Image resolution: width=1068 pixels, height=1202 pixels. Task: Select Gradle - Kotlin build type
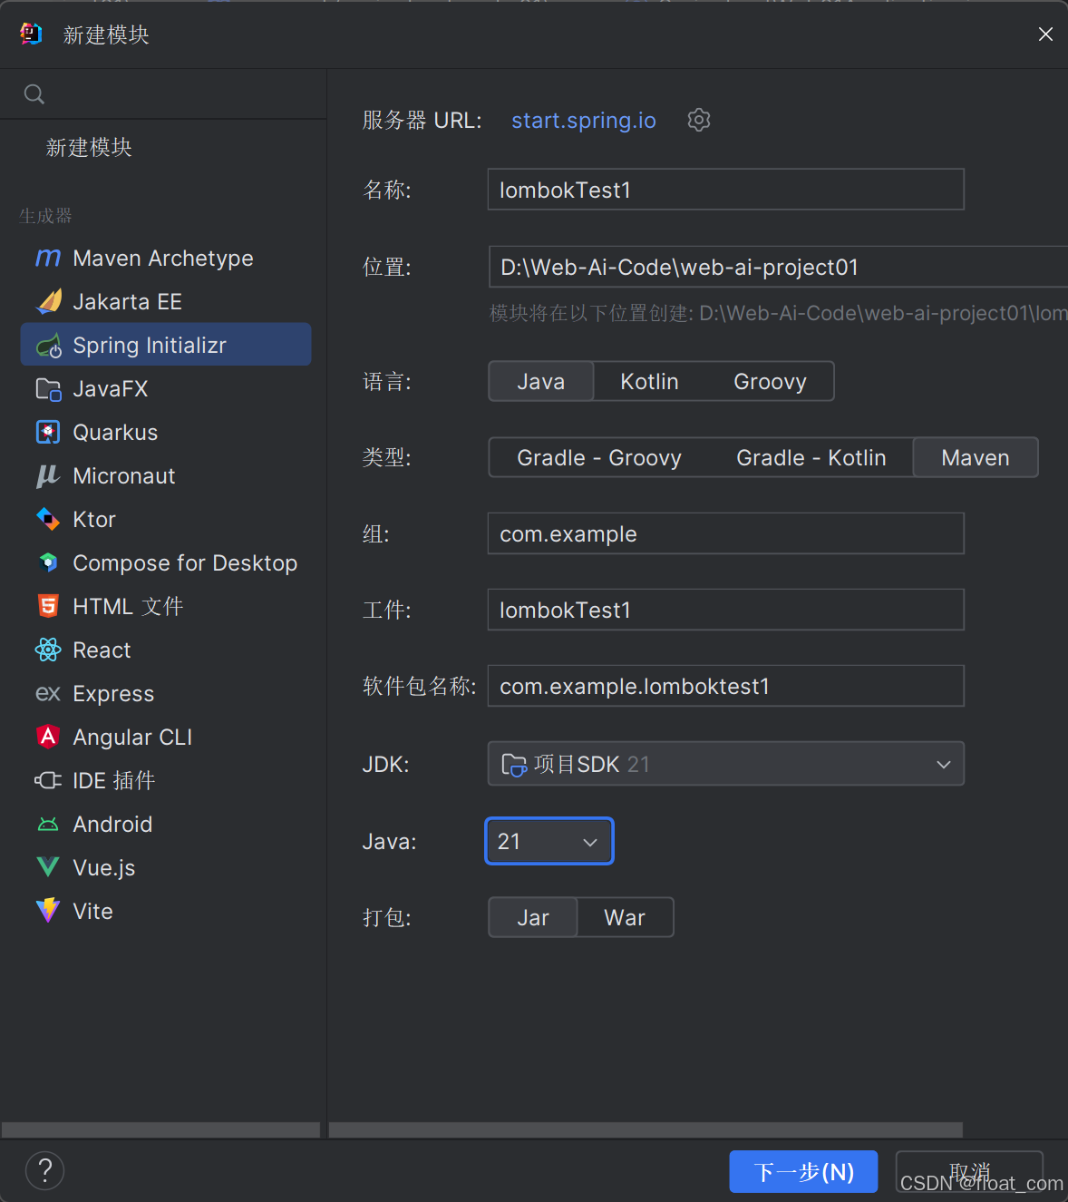tap(811, 457)
